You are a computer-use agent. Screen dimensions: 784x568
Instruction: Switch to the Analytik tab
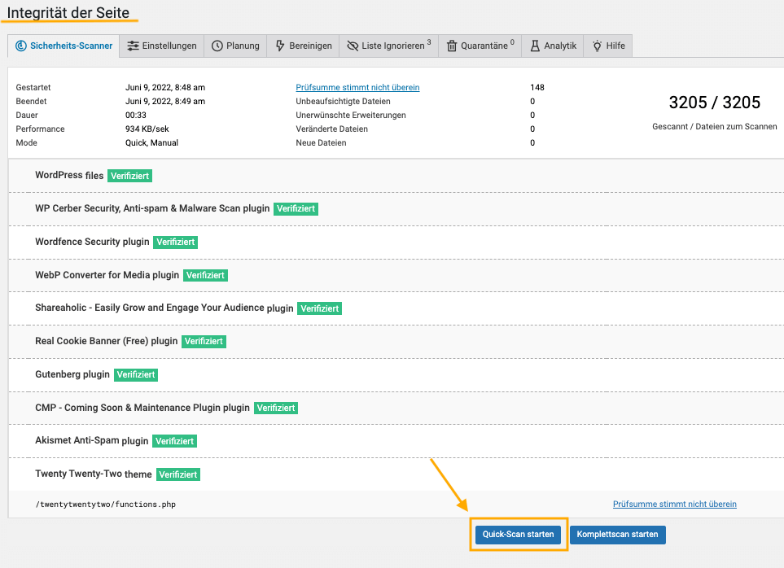(553, 46)
